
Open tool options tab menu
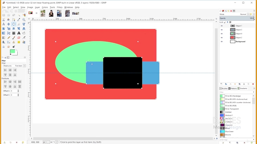pyautogui.click(x=25, y=57)
